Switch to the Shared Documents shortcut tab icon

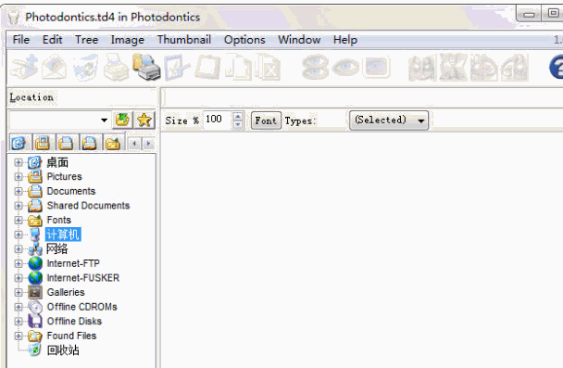coord(90,143)
